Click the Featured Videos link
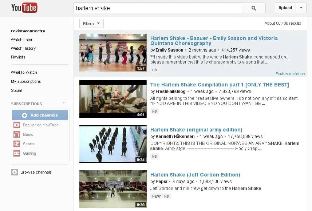 (290, 74)
